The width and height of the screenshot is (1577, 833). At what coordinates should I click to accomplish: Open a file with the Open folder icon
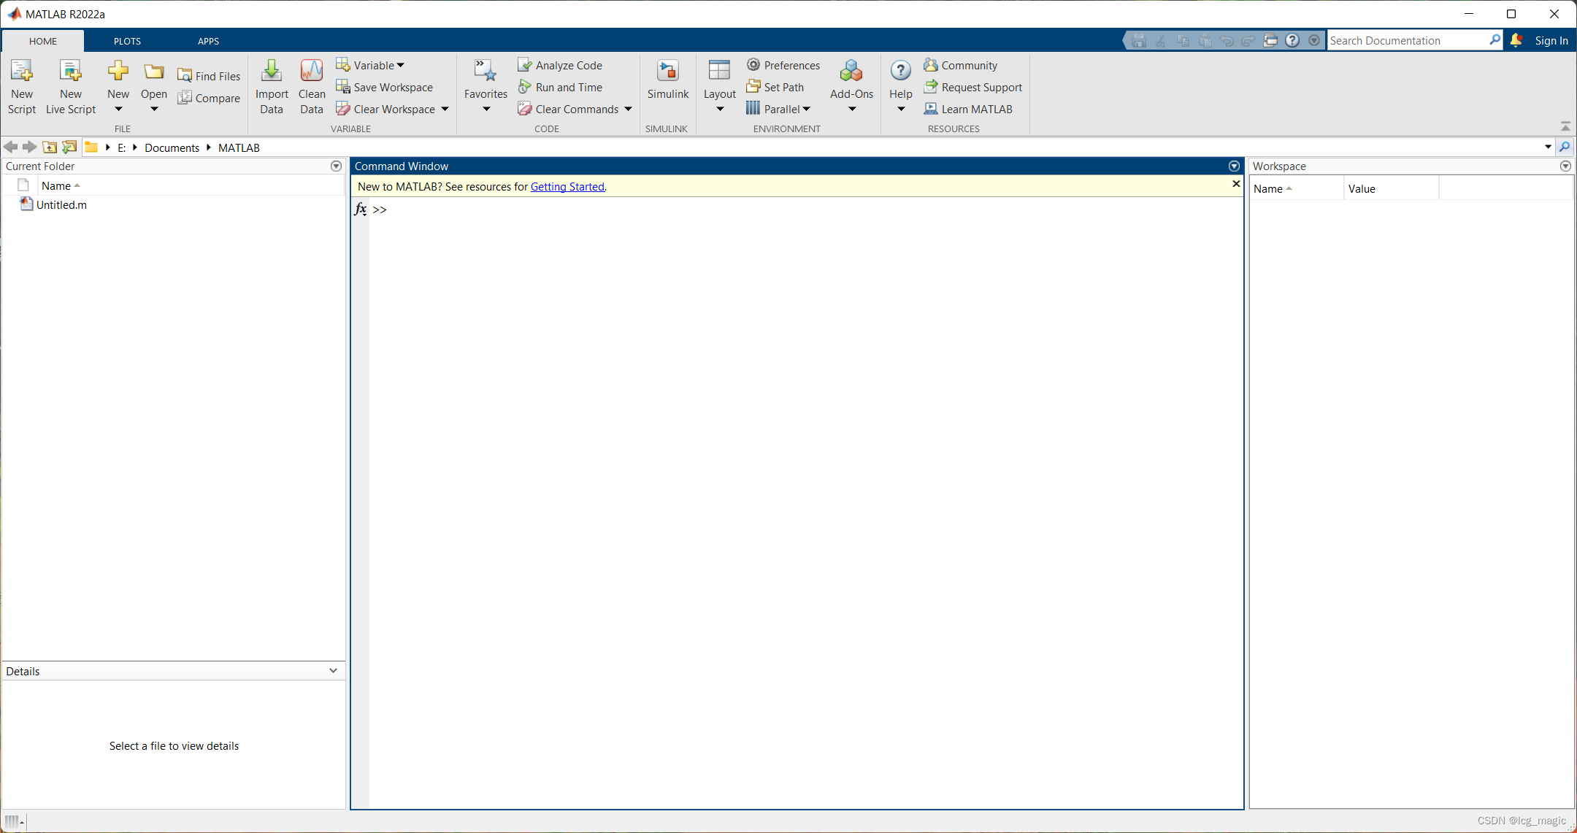(x=153, y=71)
